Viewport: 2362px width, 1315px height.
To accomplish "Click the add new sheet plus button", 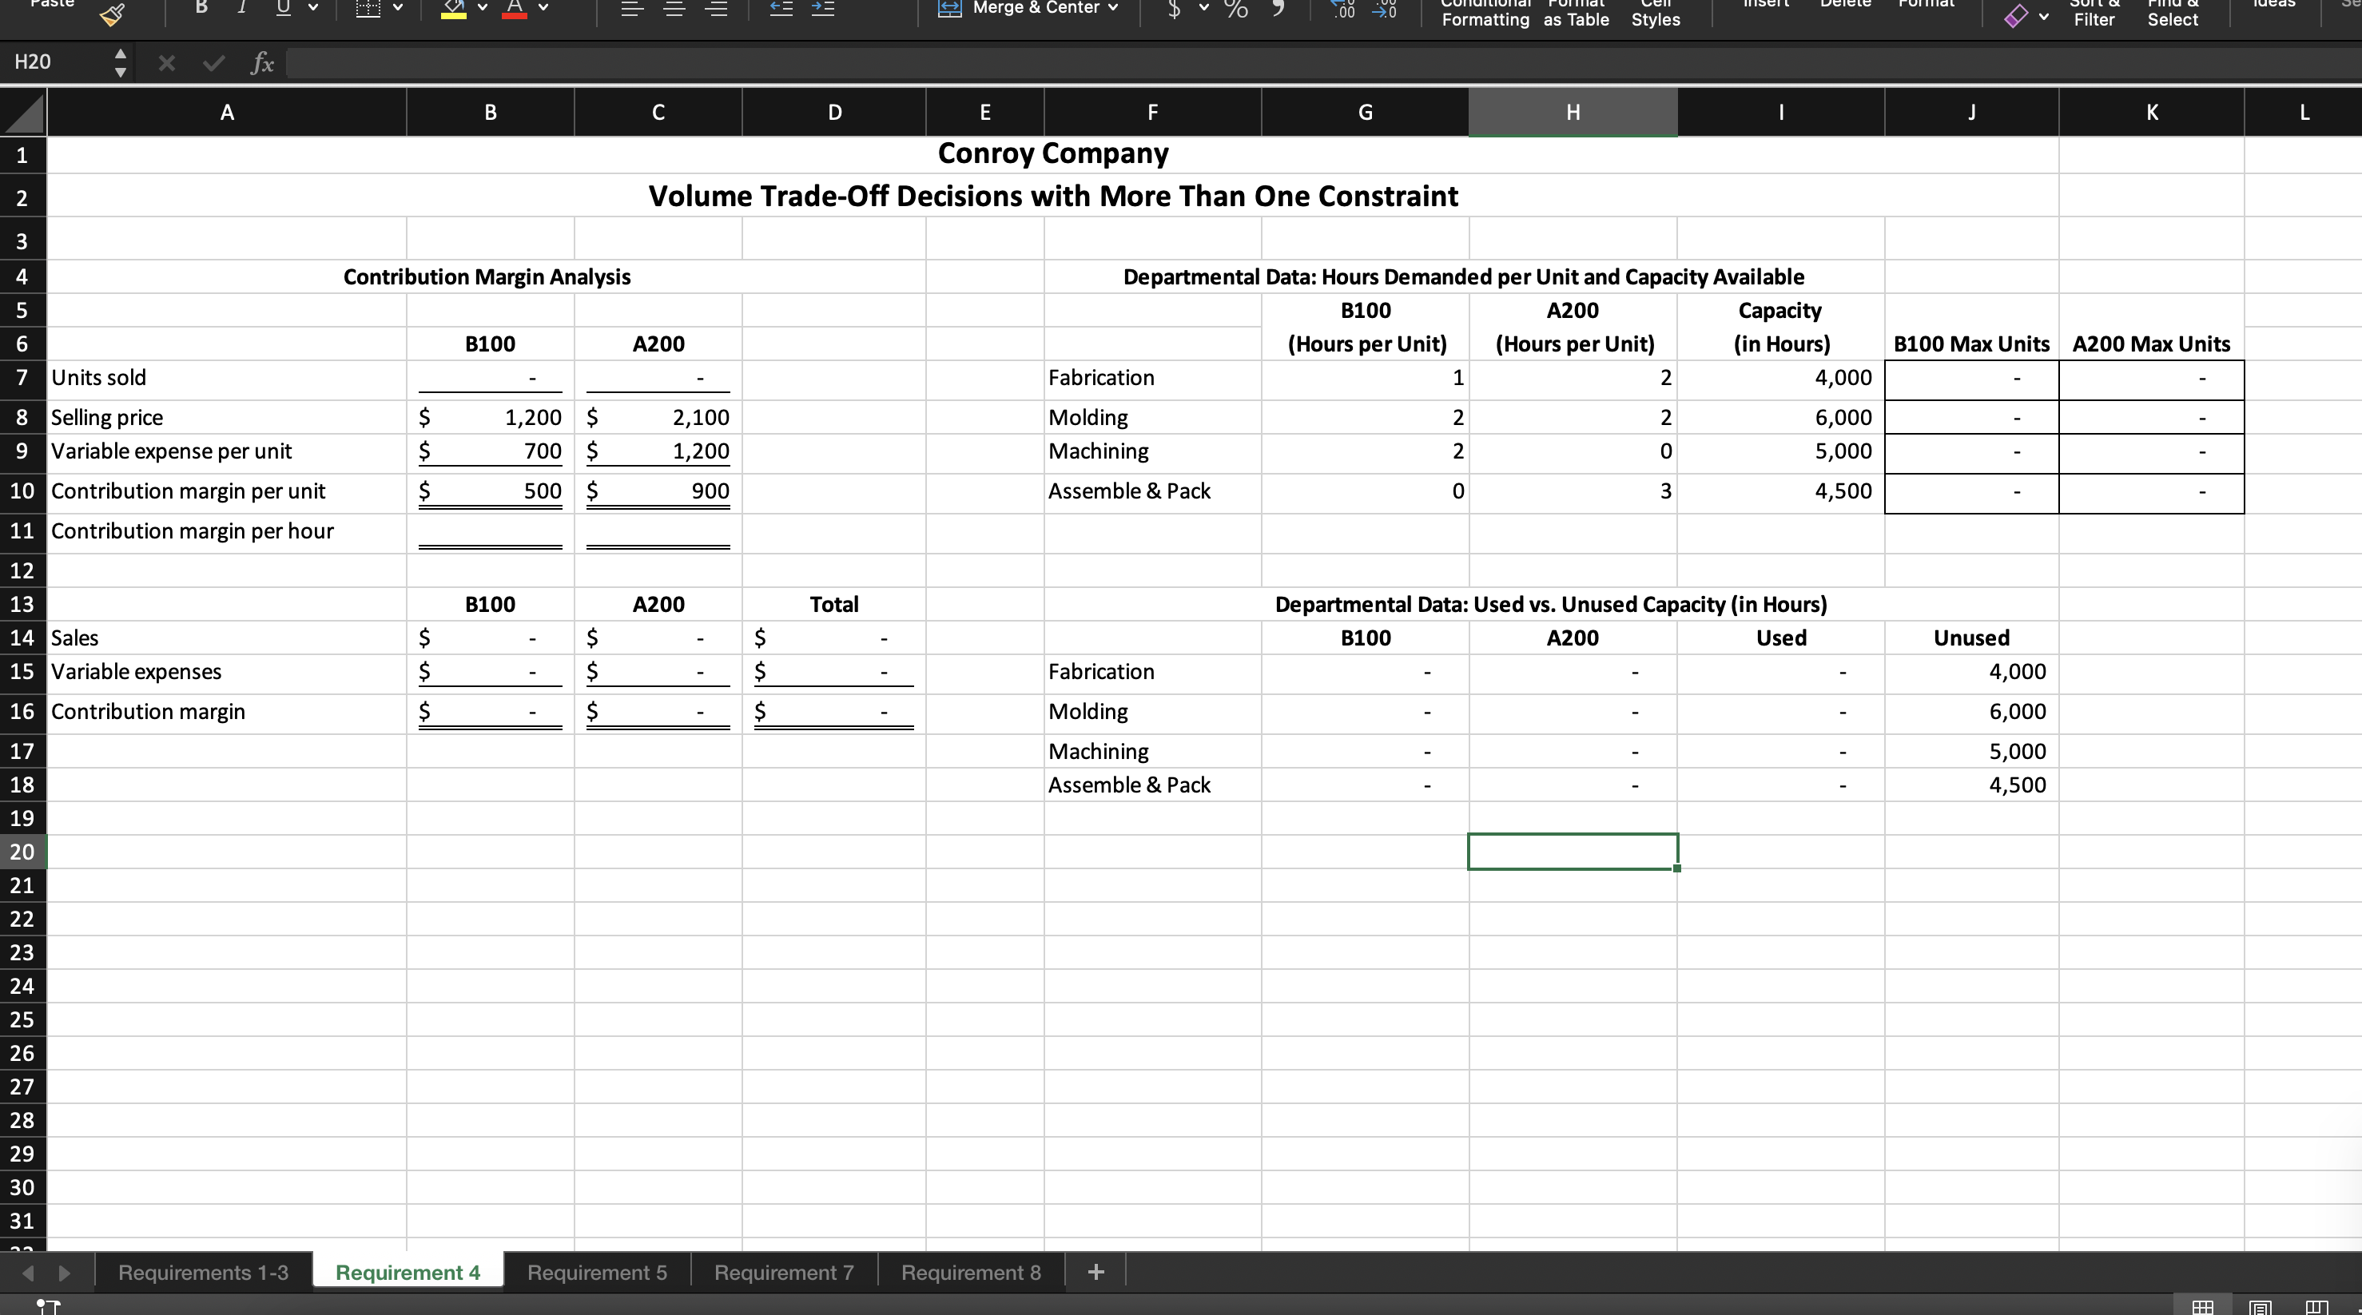I will (1096, 1272).
